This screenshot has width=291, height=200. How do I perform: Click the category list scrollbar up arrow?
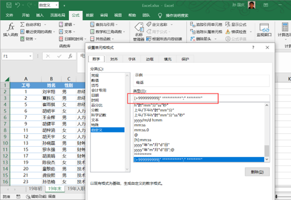127,75
